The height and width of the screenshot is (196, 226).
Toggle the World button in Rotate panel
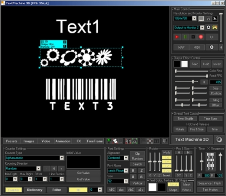click(167, 153)
